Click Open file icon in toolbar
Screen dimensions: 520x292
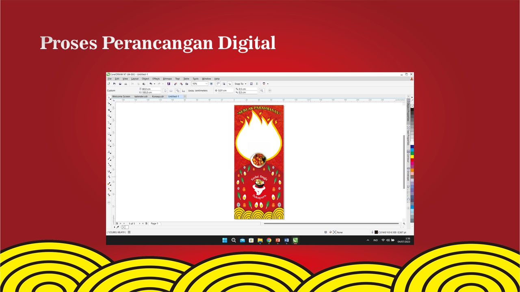click(115, 84)
